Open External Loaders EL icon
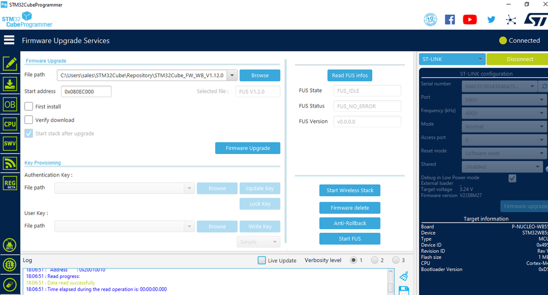548x295 pixels. 10,265
